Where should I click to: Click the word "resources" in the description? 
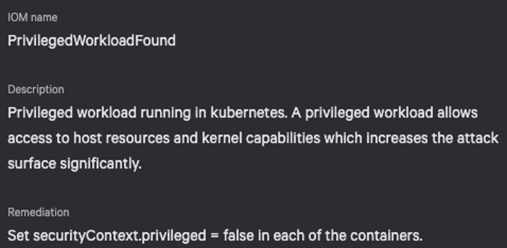click(138, 138)
